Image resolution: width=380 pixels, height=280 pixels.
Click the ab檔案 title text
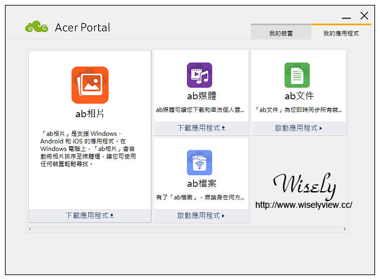click(x=202, y=183)
